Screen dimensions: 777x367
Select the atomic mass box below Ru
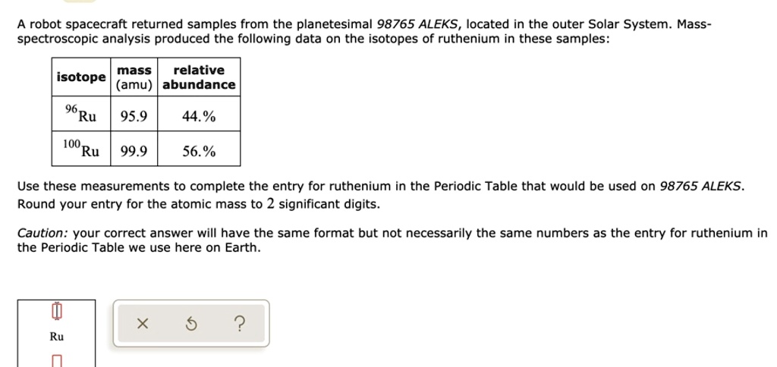pyautogui.click(x=56, y=362)
